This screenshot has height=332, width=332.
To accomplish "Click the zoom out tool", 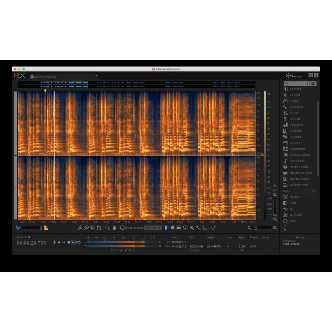I will click(x=86, y=228).
